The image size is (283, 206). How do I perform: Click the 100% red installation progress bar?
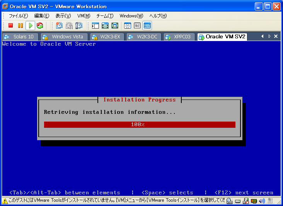(x=140, y=125)
